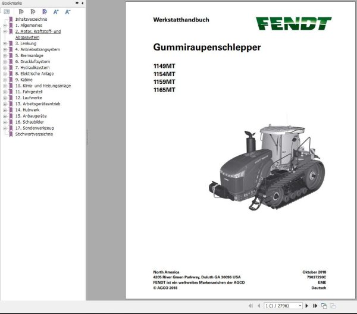This screenshot has width=357, height=314.
Task: Open bookmark 1. Allgemeines
Action: tap(29, 25)
